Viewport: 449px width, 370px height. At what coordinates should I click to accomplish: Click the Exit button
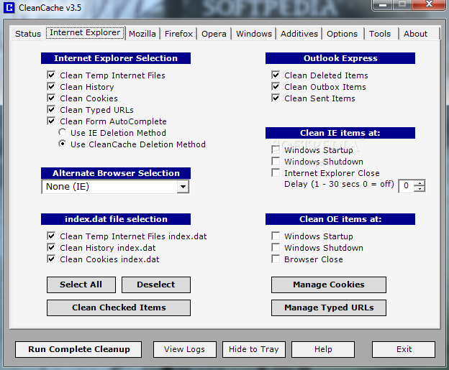(404, 349)
